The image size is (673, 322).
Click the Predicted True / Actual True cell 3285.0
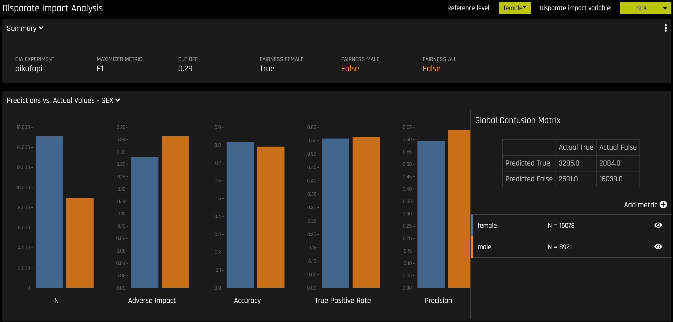[x=569, y=163]
